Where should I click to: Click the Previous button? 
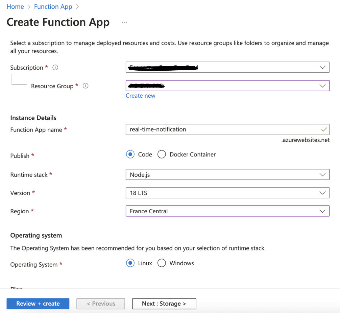101,304
